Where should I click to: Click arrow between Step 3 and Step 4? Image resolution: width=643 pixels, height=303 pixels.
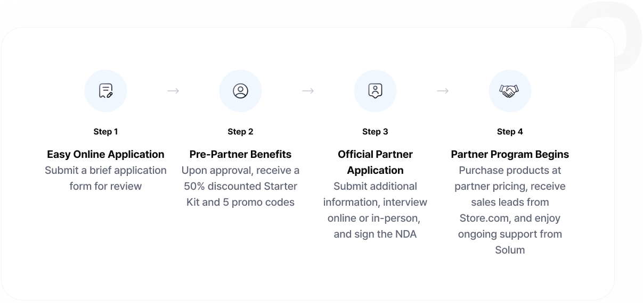(x=443, y=91)
